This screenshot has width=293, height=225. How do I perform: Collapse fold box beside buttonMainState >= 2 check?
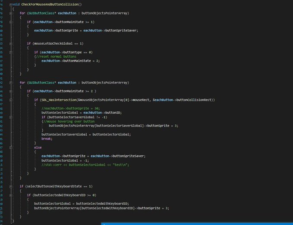[11, 91]
